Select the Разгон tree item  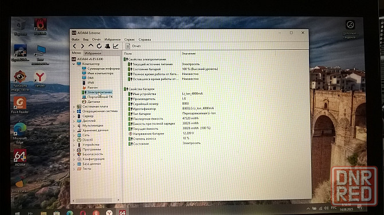pos(90,87)
